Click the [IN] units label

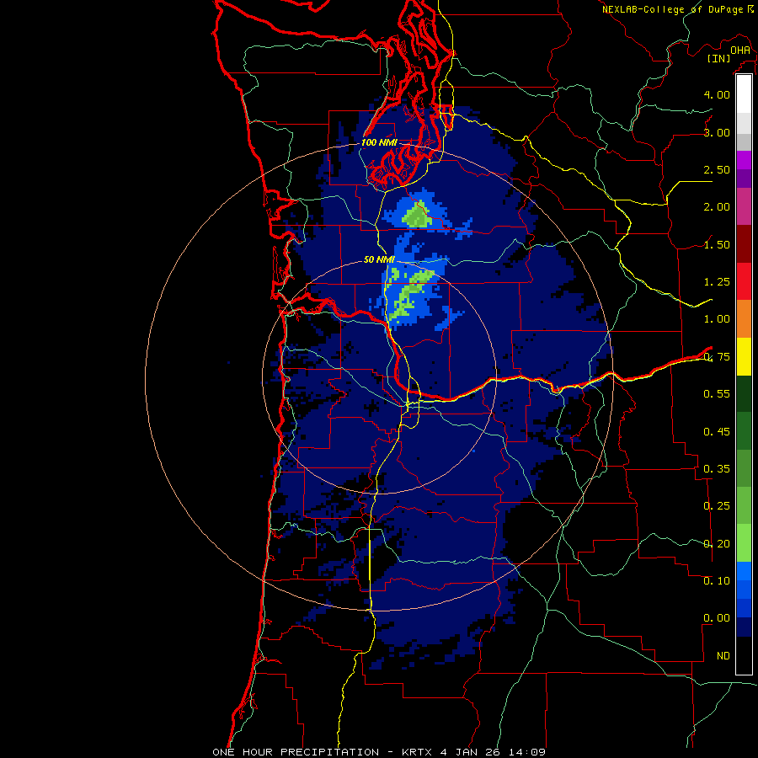[x=718, y=58]
